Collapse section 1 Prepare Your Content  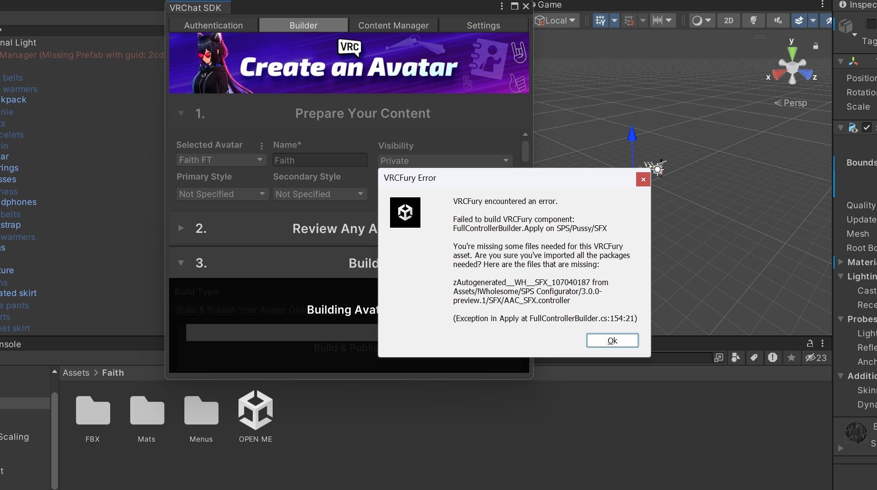click(181, 113)
